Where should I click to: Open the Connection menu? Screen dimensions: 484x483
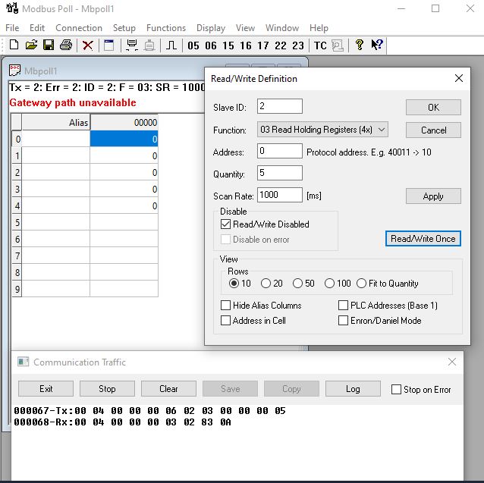coord(79,28)
